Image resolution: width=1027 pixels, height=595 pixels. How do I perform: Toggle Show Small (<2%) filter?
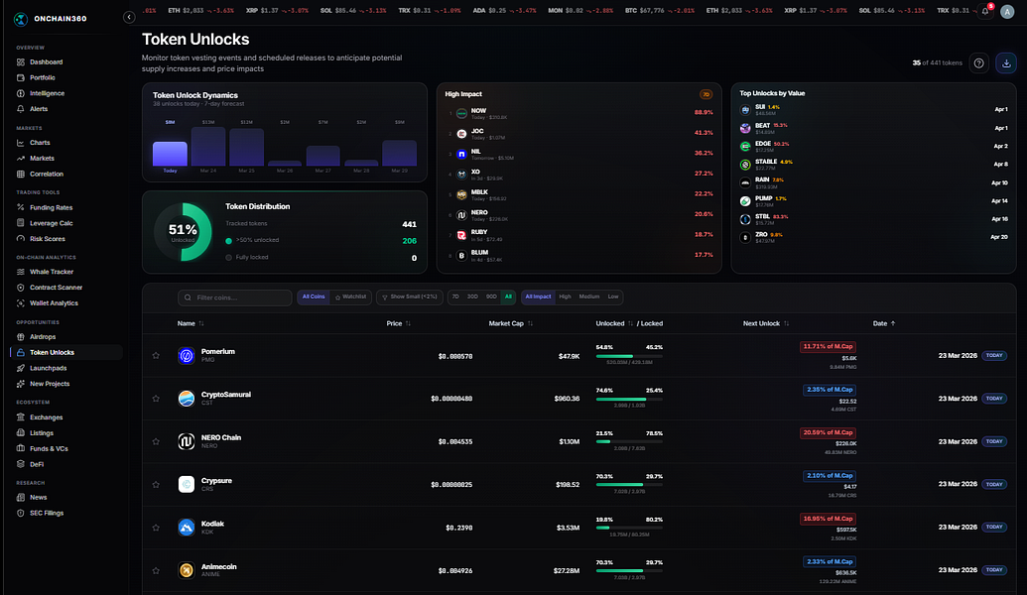tap(410, 297)
